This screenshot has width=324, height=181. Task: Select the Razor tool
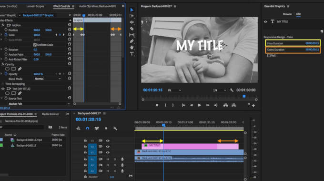click(x=132, y=29)
